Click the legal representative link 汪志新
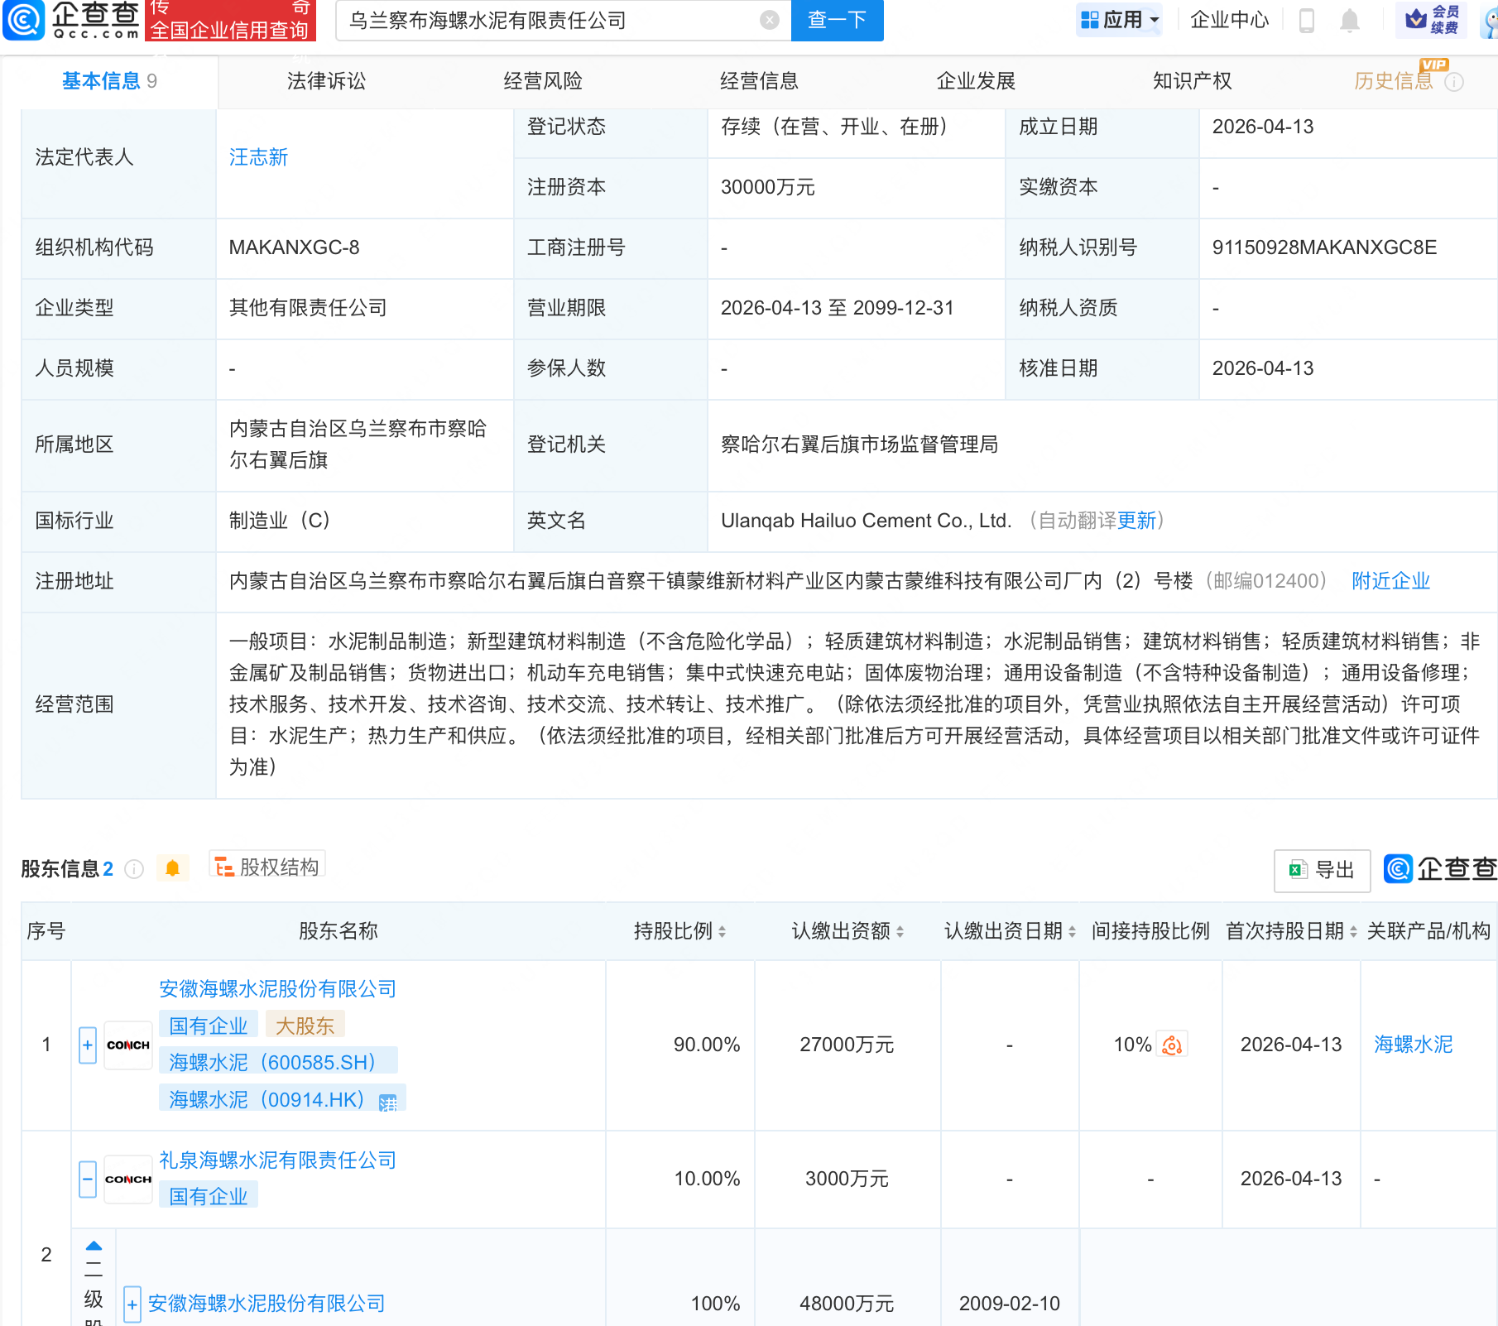1498x1326 pixels. (257, 157)
